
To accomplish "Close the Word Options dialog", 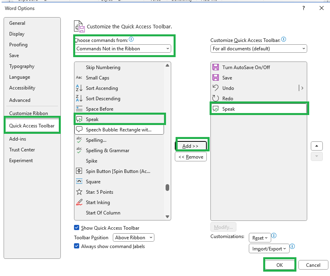I will [x=321, y=8].
